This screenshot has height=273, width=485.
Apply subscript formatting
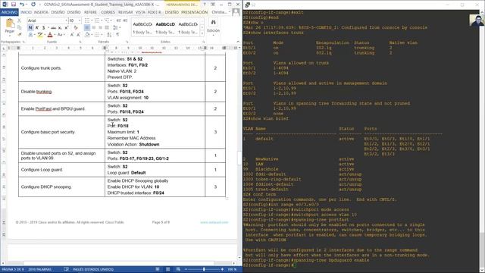[x=60, y=28]
